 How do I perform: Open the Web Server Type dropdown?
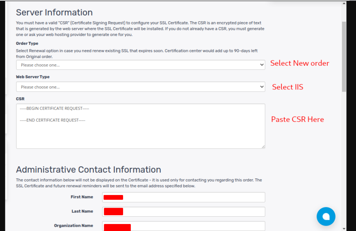pyautogui.click(x=140, y=87)
